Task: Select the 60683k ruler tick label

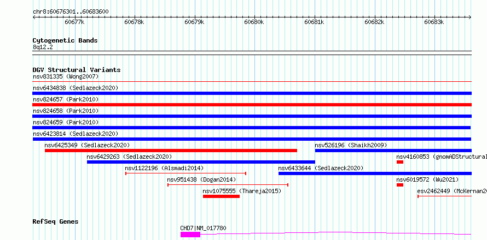Action: [434, 22]
